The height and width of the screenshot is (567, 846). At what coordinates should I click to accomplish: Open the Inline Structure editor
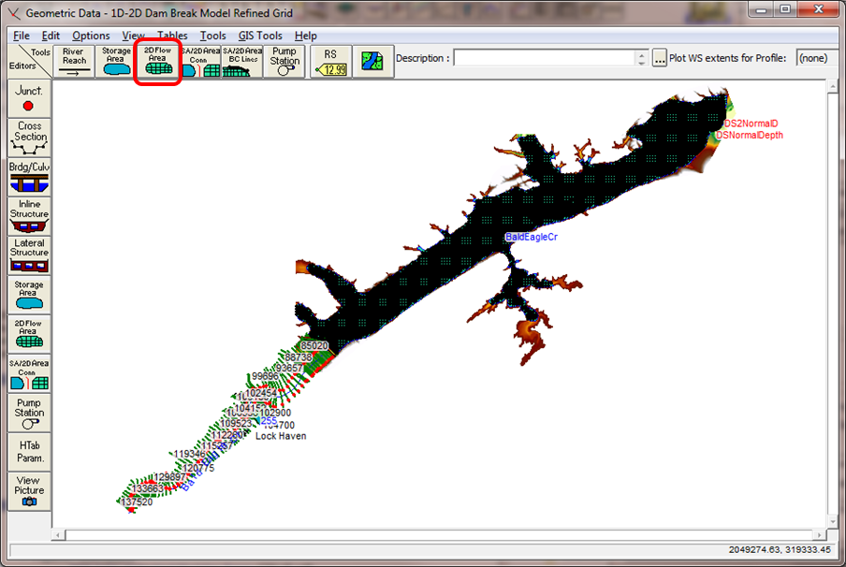tap(29, 216)
